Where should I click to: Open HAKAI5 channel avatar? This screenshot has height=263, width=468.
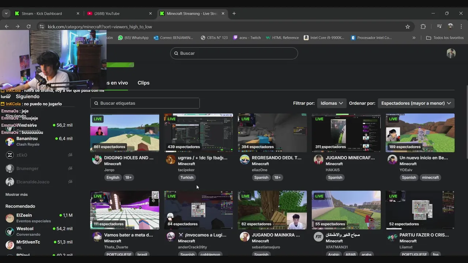click(318, 160)
